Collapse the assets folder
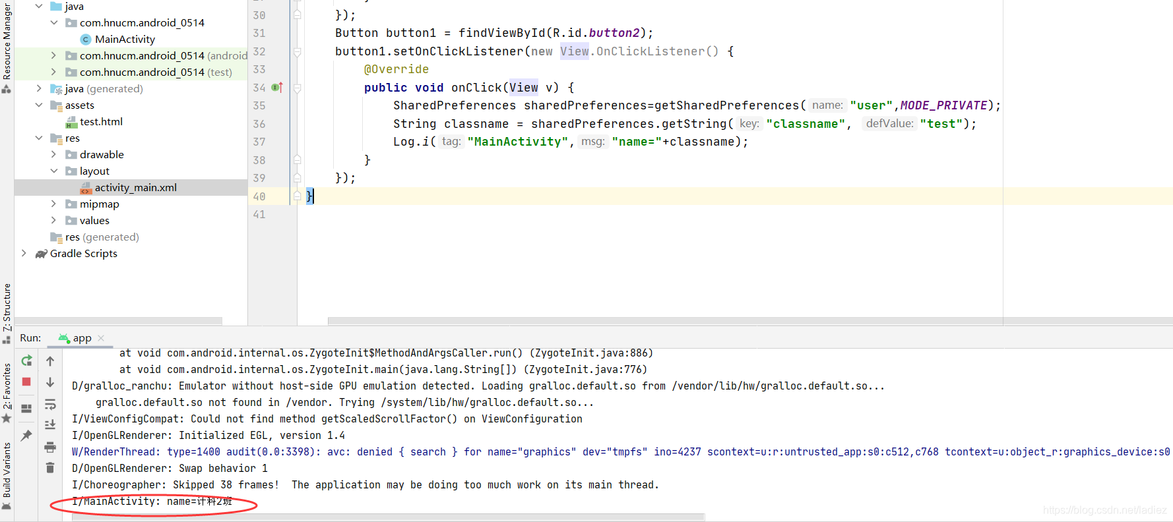Viewport: 1173px width, 522px height. [39, 105]
